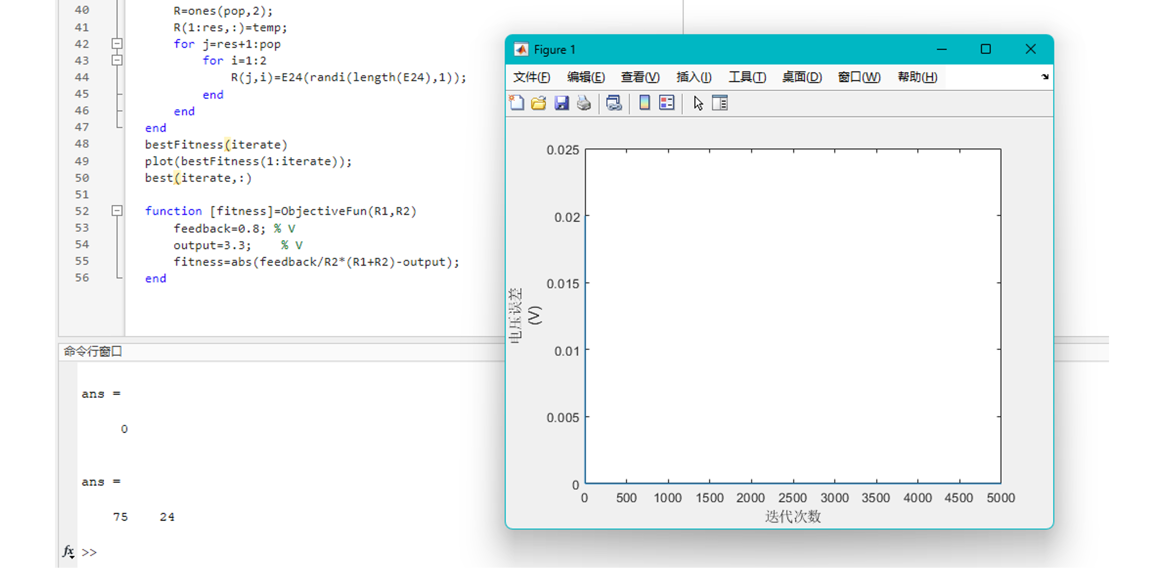The image size is (1164, 568).
Task: Open the 工具(T) menu in Figure 1
Action: click(747, 77)
